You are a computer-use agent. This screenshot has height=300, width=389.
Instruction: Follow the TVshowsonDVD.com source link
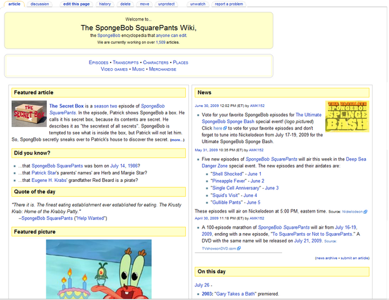point(219,248)
